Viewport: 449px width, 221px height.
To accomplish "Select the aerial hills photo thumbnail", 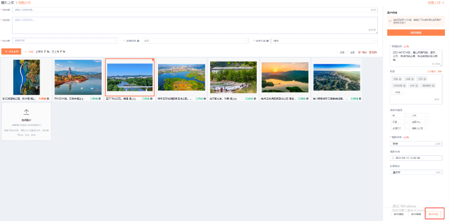I will [336, 77].
